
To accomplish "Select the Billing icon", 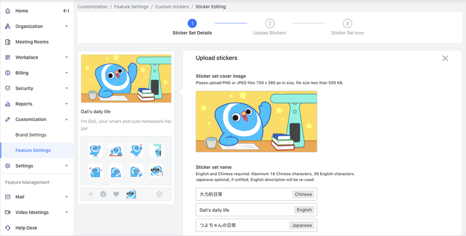I will (x=8, y=72).
